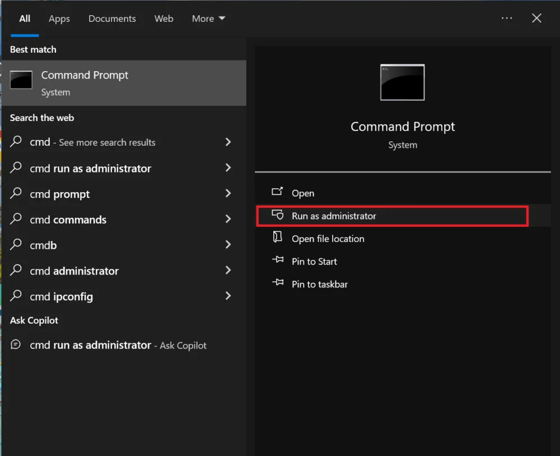Select the Web tab
Viewport: 560px width, 456px height.
click(x=164, y=18)
